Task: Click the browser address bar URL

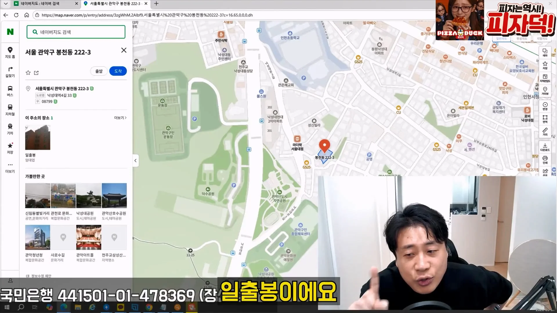Action: pos(147,15)
